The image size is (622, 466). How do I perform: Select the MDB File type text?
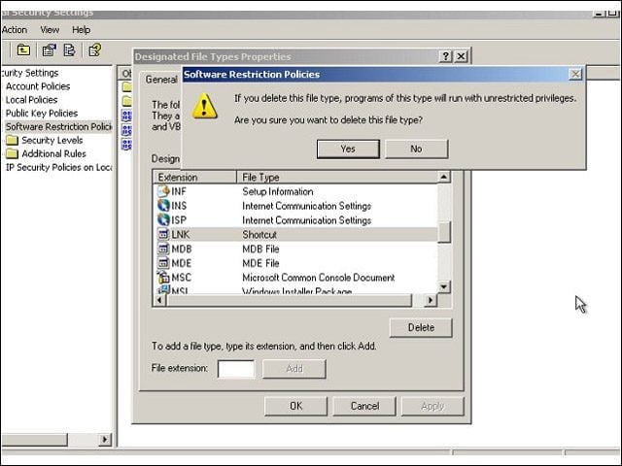[x=260, y=249]
